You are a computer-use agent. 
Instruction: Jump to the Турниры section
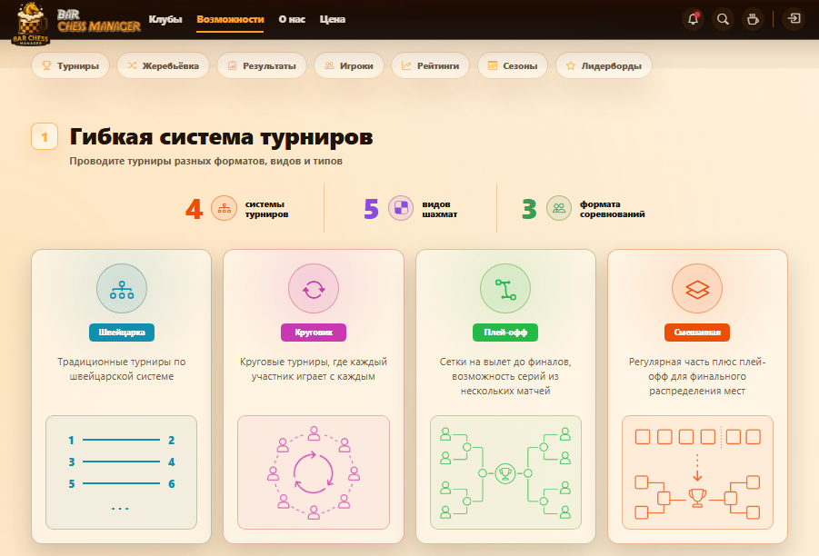(x=70, y=65)
